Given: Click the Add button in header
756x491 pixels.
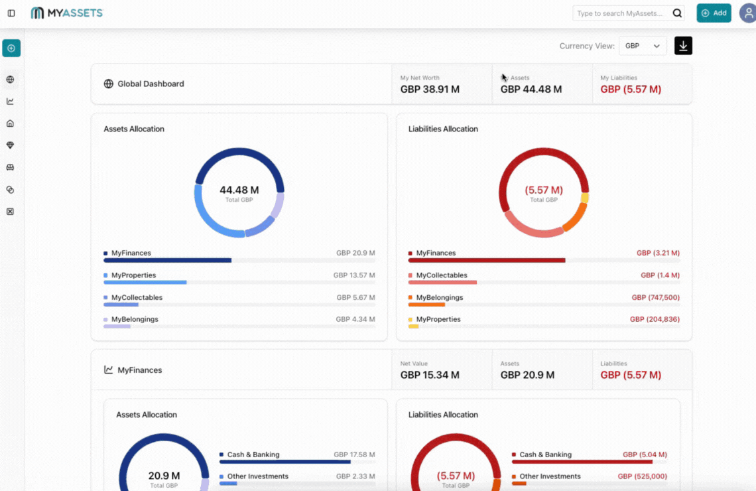Looking at the screenshot, I should pos(714,13).
